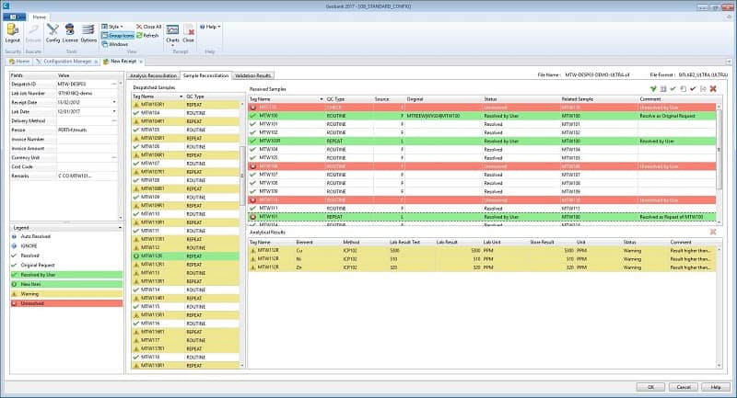Click the green filter icon above Received Samples
Screen dimensions: 737x398
pos(654,88)
